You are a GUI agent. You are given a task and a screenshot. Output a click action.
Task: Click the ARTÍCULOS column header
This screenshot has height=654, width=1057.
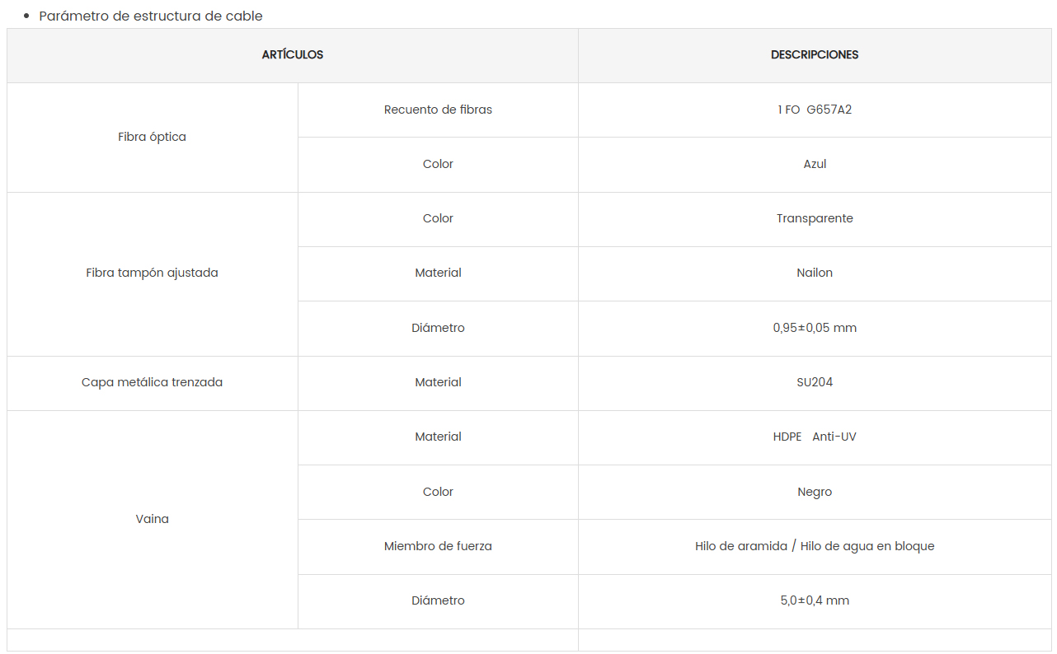click(293, 55)
